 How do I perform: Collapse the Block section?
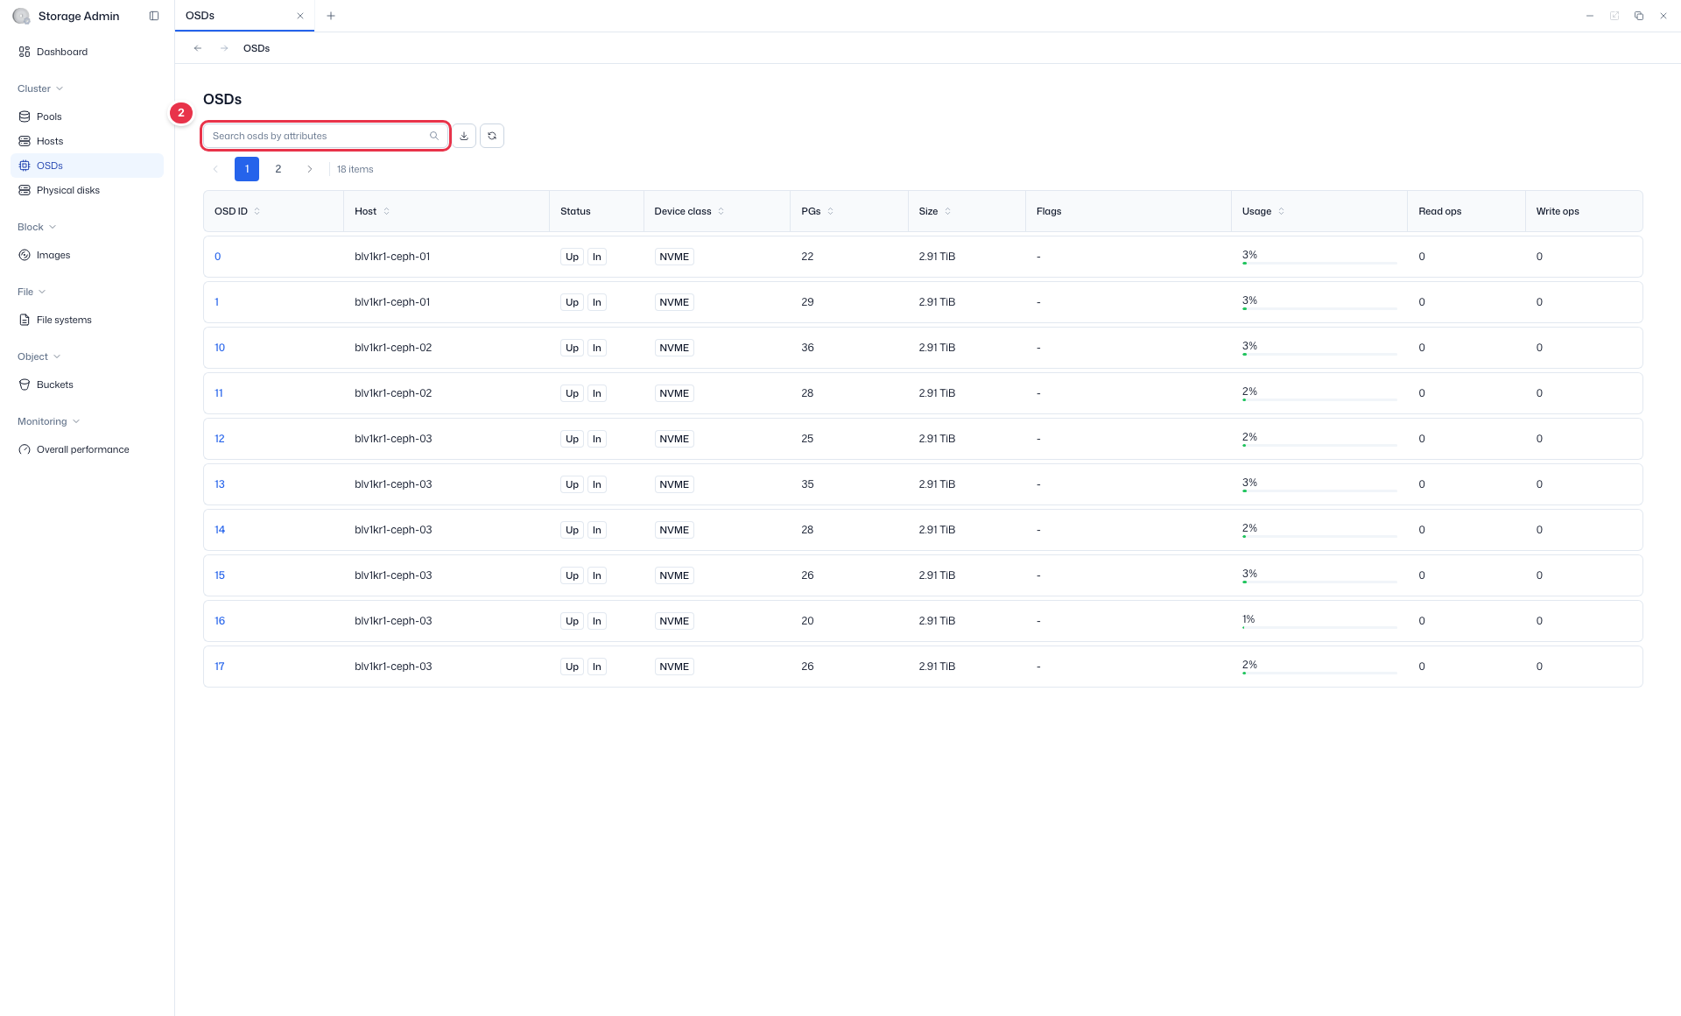pyautogui.click(x=37, y=227)
